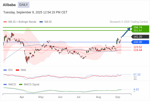Click the 156.74 green target price label
This screenshot has height=101, width=150.
138,27
